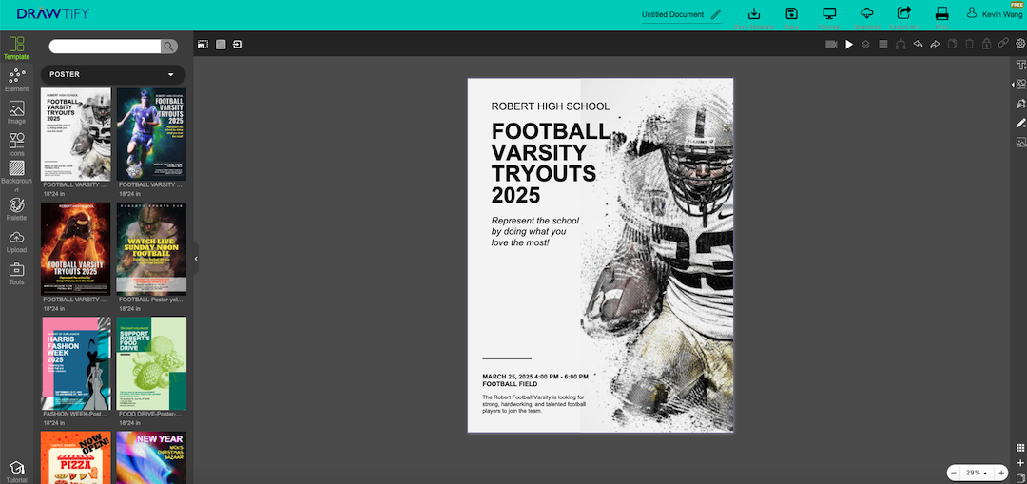Open the Upload panel
The image size is (1027, 484).
16,242
